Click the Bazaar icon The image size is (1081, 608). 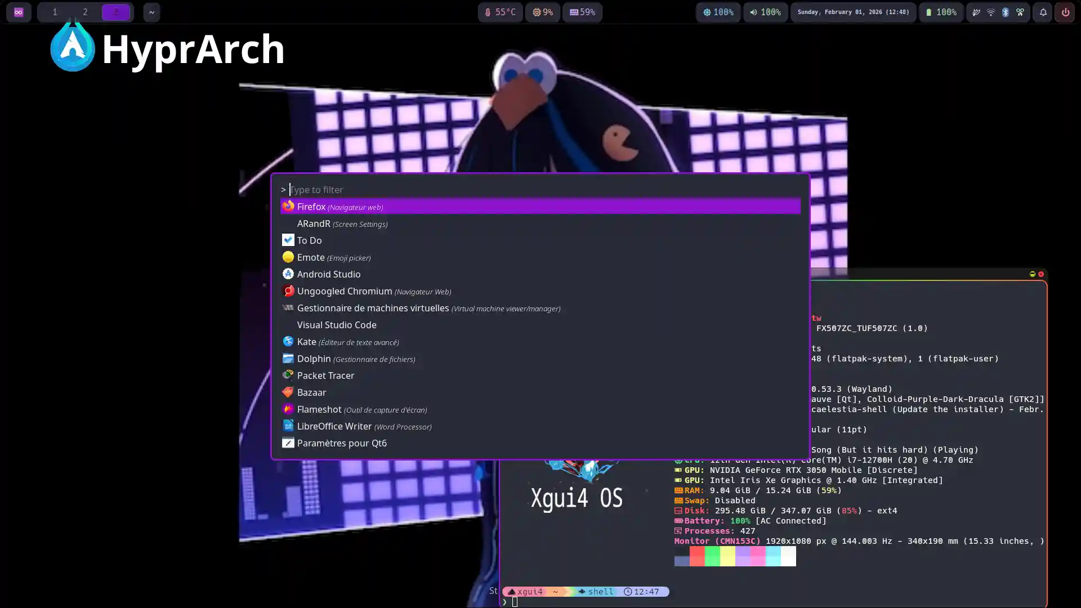click(288, 392)
